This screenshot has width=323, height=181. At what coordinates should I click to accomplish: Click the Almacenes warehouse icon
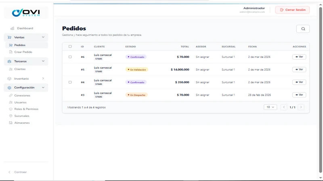pyautogui.click(x=11, y=123)
